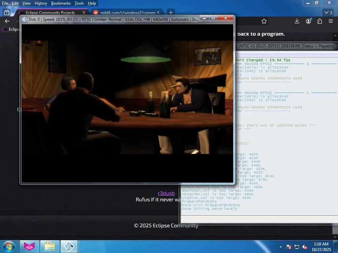The height and width of the screenshot is (253, 338).
Task: Click the 'nbeachbt.col is too large: 484K' line
Action: (x=218, y=194)
